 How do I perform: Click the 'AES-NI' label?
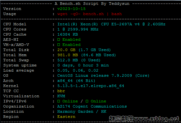pos(11,40)
